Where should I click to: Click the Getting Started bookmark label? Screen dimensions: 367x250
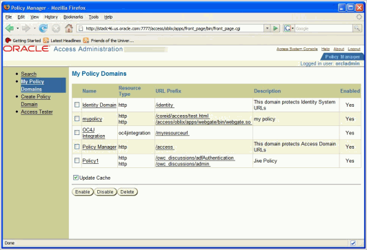(27, 41)
